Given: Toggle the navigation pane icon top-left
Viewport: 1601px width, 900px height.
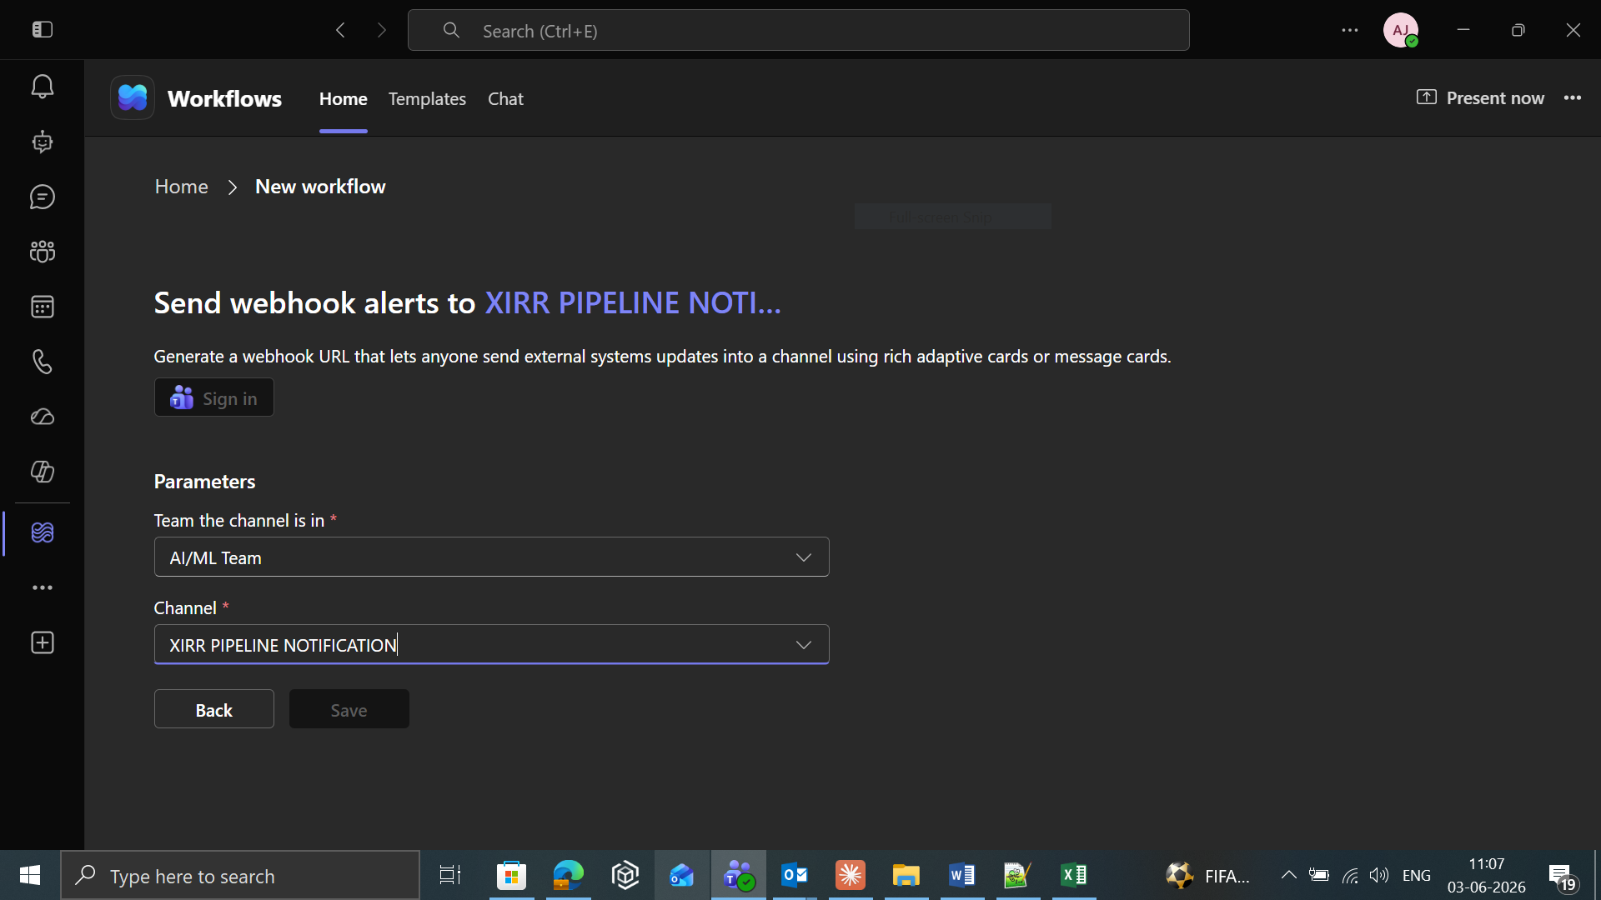Looking at the screenshot, I should pyautogui.click(x=43, y=30).
